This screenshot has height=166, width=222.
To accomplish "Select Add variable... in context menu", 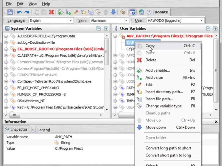I will tap(168, 70).
